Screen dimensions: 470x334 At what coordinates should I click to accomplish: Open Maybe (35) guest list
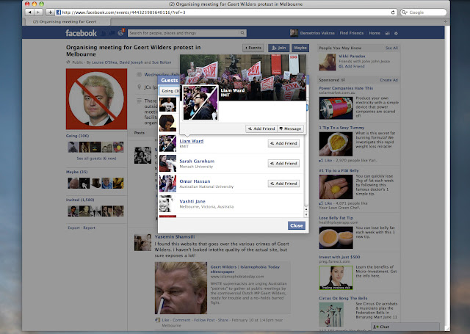76,172
